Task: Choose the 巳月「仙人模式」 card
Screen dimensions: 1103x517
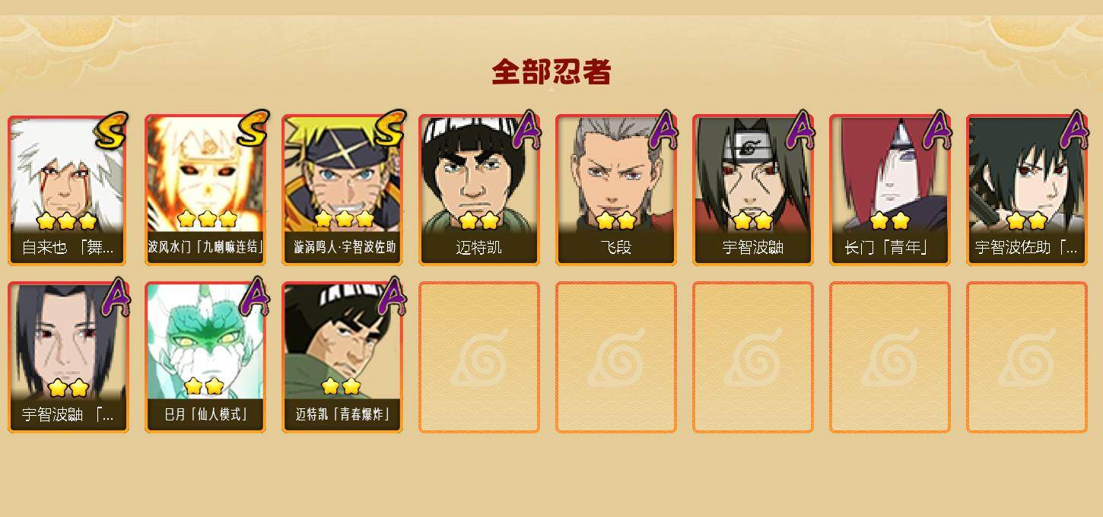Action: [205, 357]
